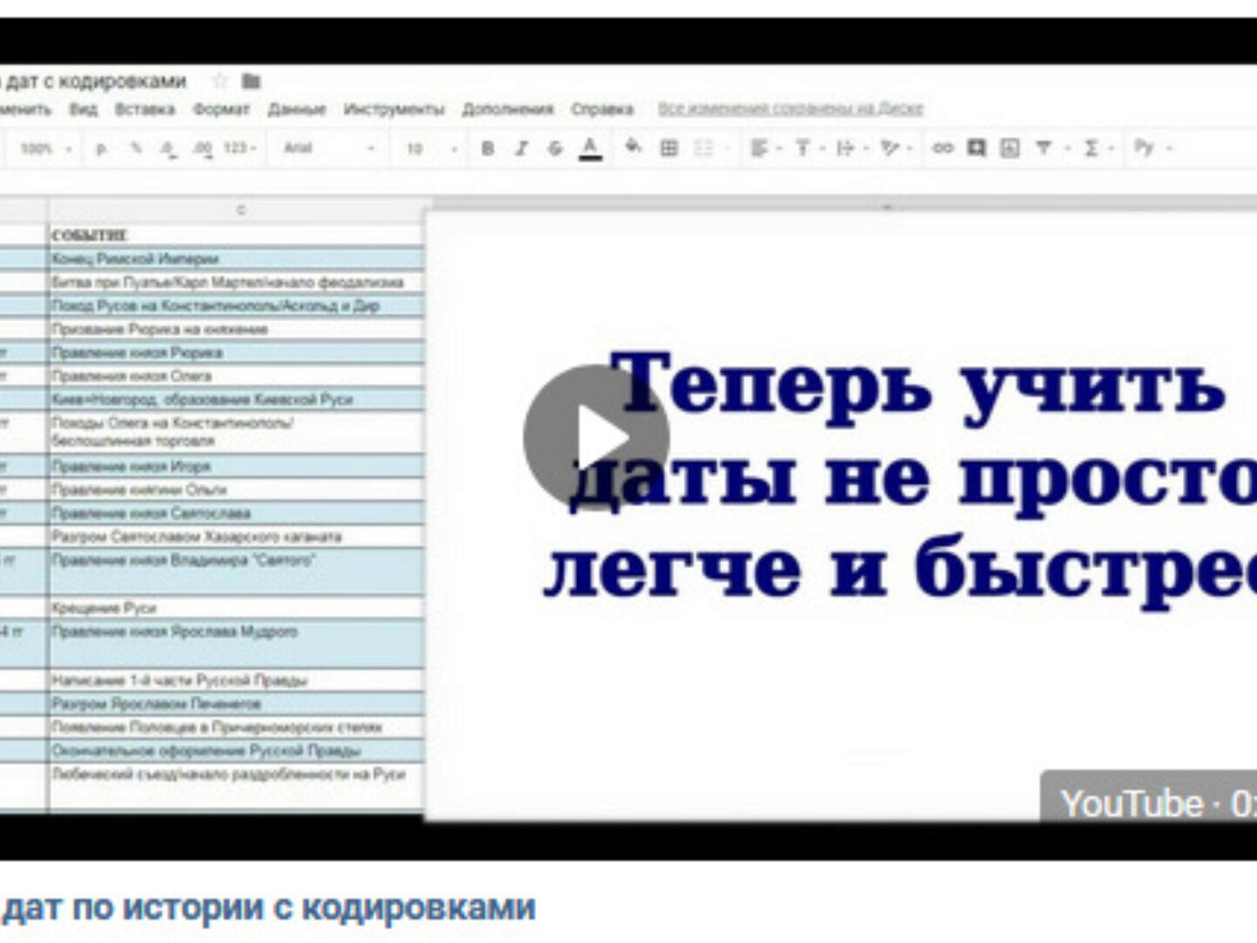
Task: Star the spreadsheet document
Action: (x=220, y=81)
